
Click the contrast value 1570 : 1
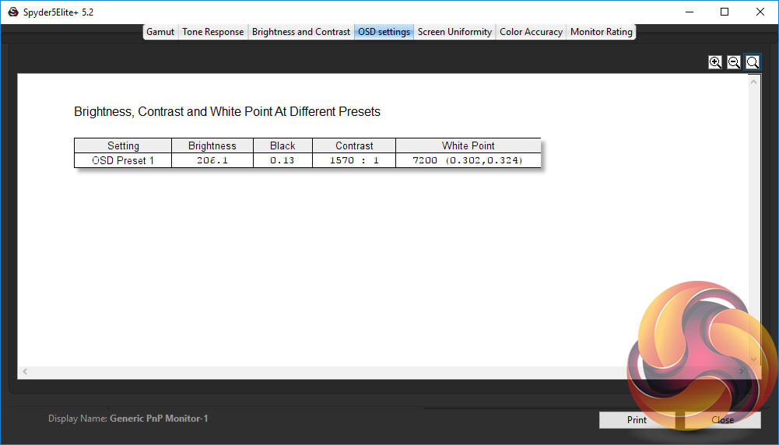(354, 160)
